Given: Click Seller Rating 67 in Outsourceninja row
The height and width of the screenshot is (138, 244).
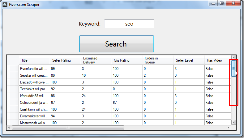Looking at the screenshot, I should click(65, 103).
